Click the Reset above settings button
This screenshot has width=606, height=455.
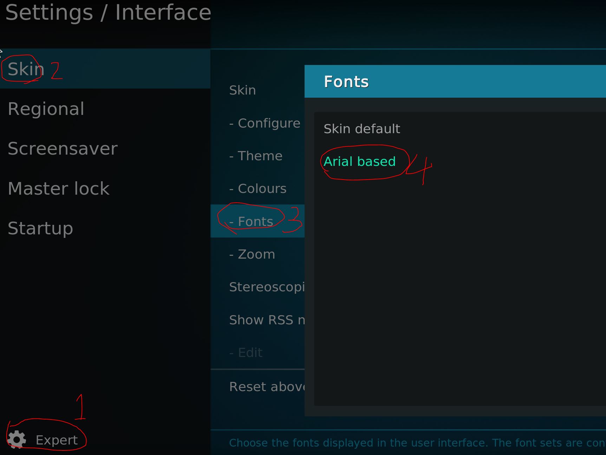pos(258,386)
